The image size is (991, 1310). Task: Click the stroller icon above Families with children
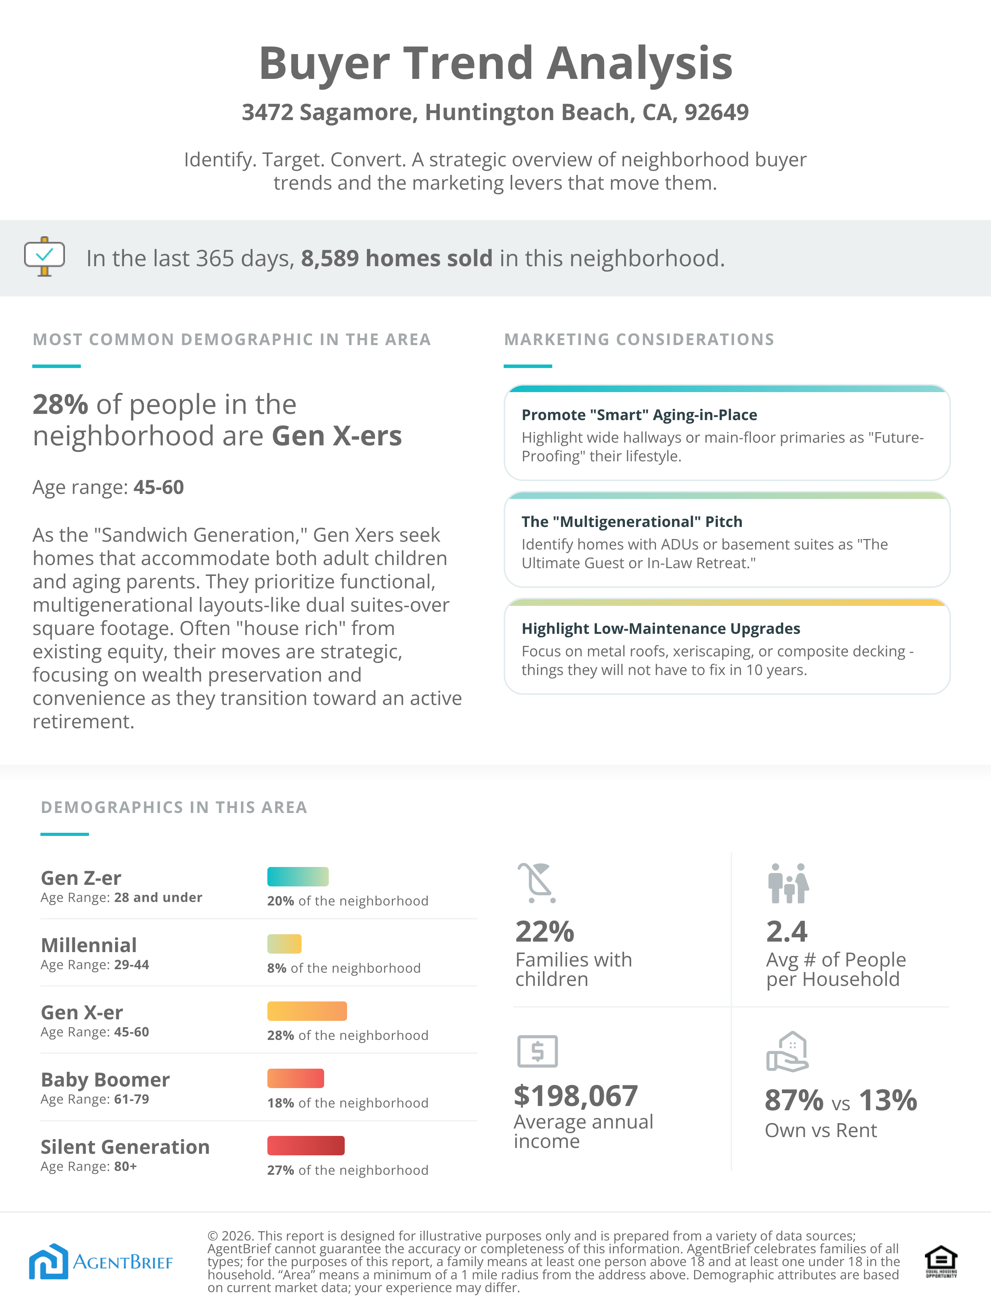[x=537, y=883]
